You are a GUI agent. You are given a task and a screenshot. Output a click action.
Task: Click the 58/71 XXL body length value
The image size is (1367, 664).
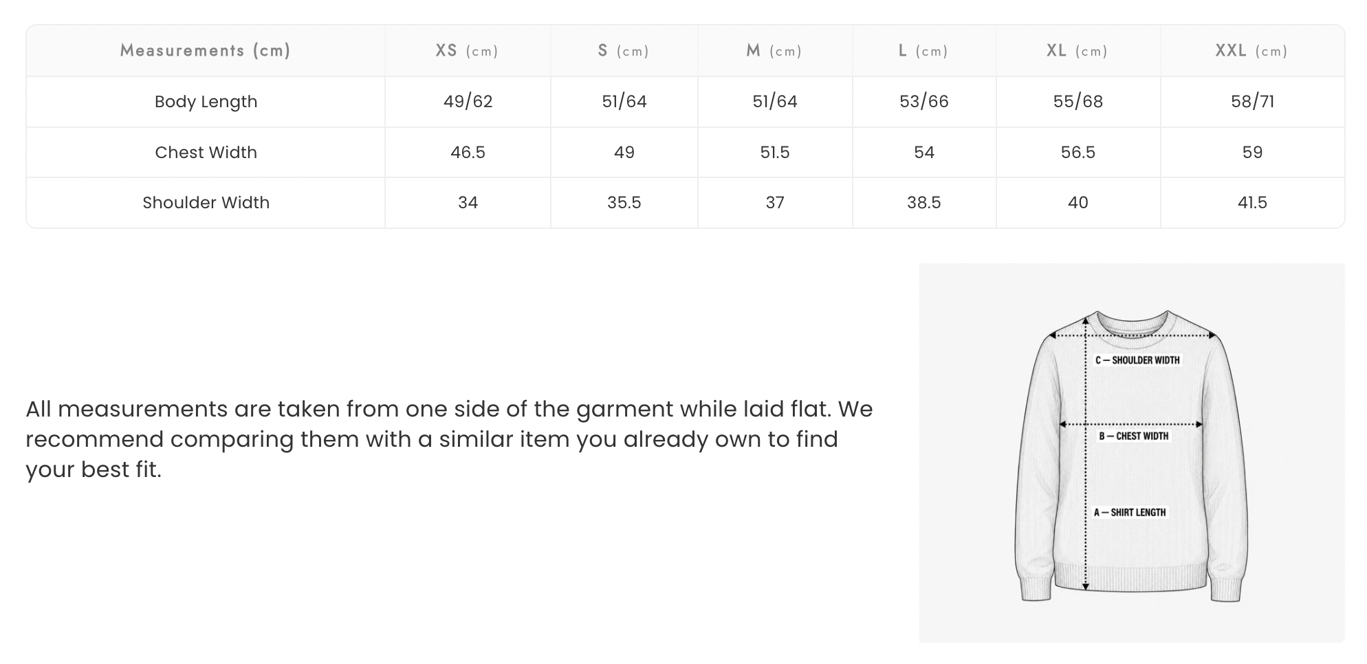coord(1252,102)
